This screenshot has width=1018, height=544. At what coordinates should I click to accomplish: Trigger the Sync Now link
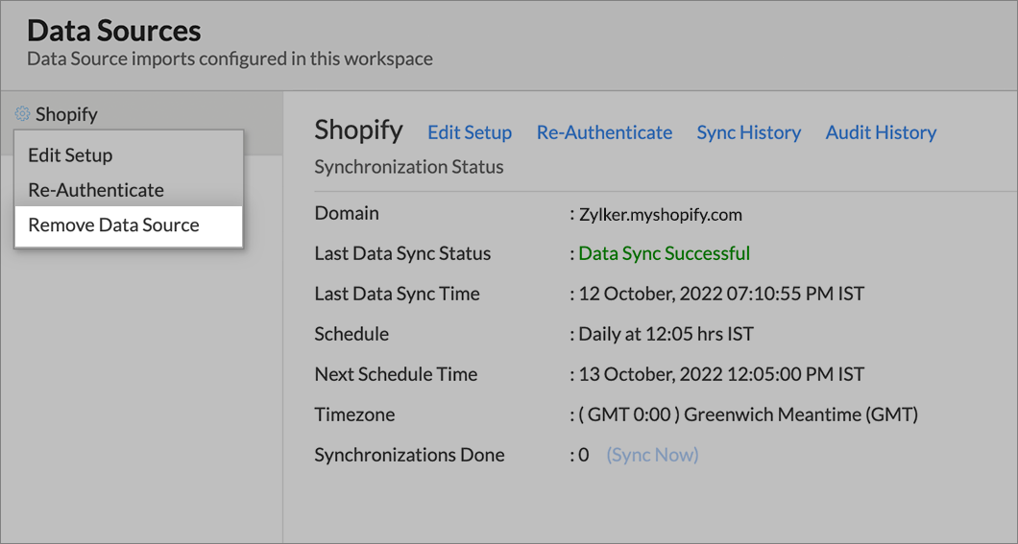pyautogui.click(x=652, y=455)
